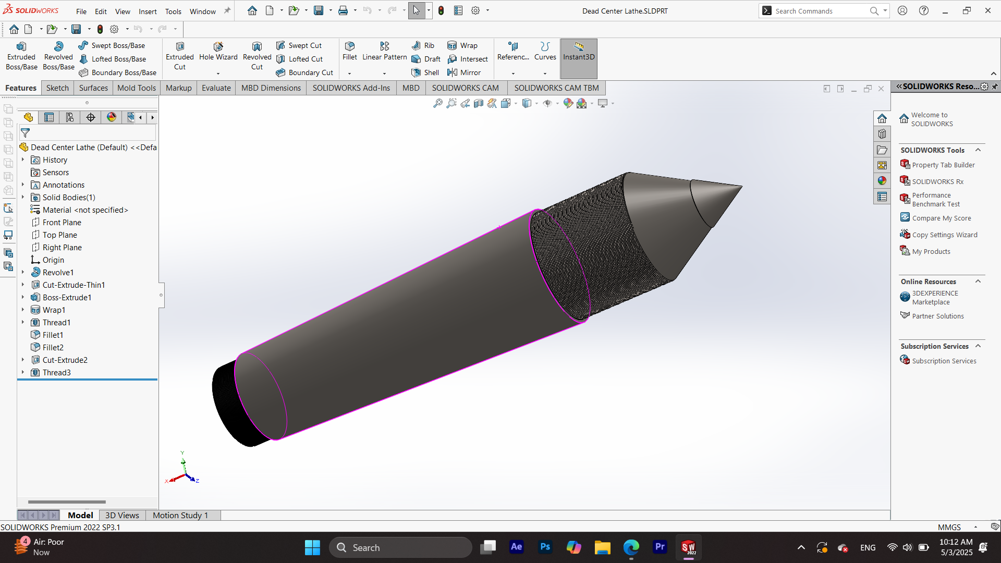
Task: Select the Revolved Cut tool
Action: pyautogui.click(x=257, y=56)
